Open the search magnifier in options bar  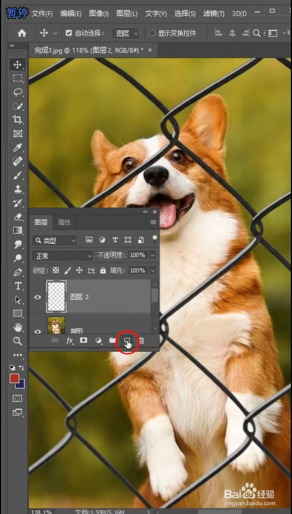[x=256, y=33]
